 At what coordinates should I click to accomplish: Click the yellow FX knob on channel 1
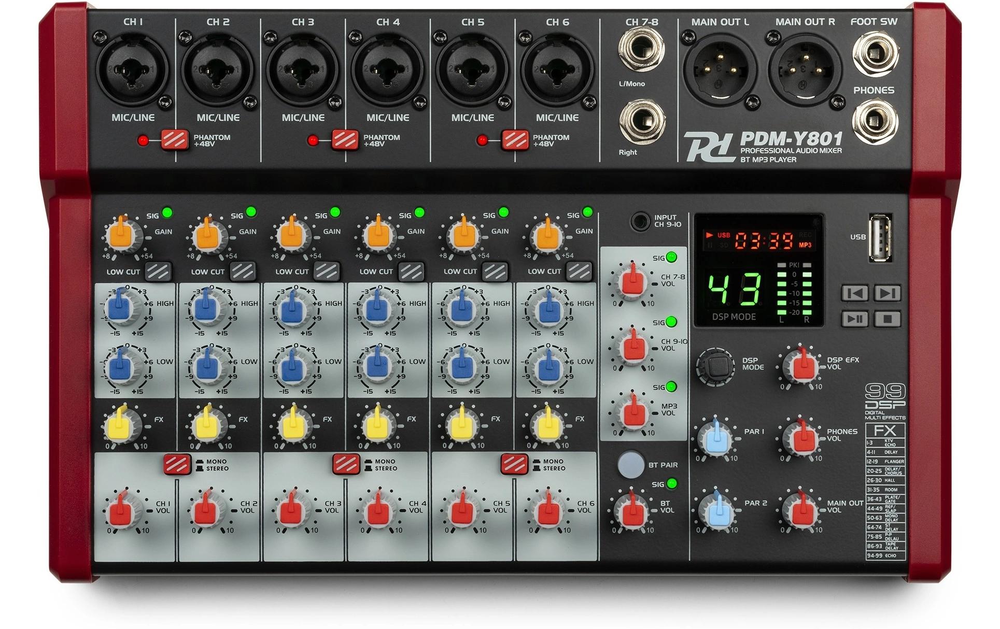click(122, 425)
